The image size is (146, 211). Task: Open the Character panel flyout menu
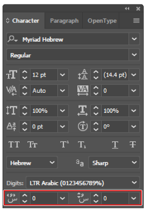(x=136, y=20)
